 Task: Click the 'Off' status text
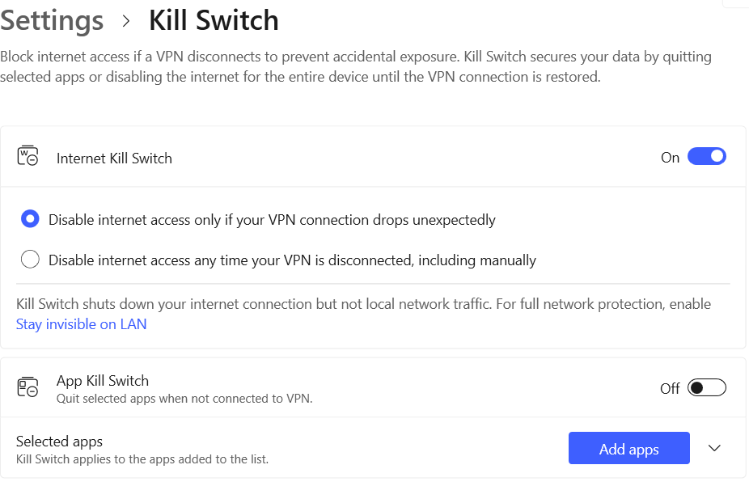point(670,389)
